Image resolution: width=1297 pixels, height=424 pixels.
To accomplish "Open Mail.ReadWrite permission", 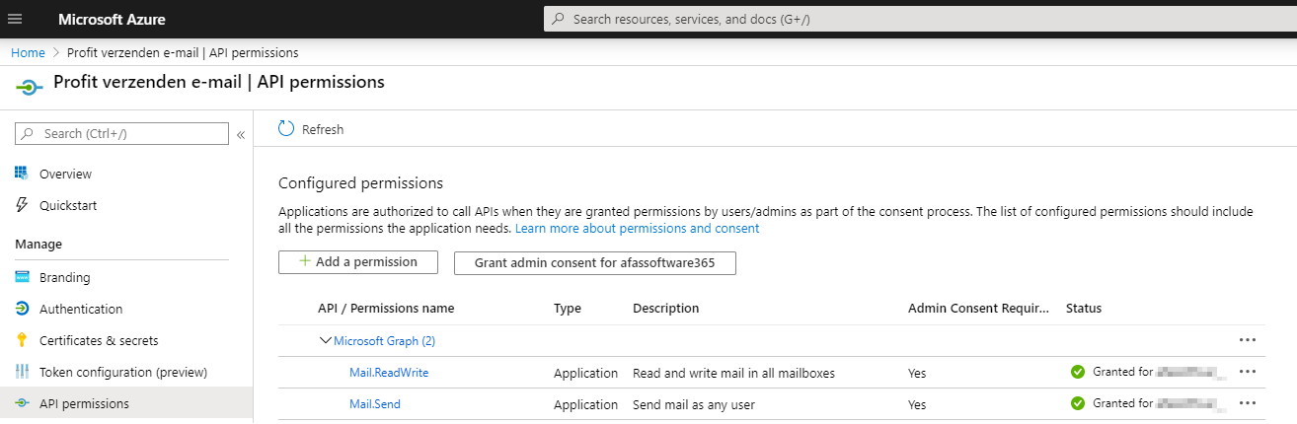I will pos(389,373).
